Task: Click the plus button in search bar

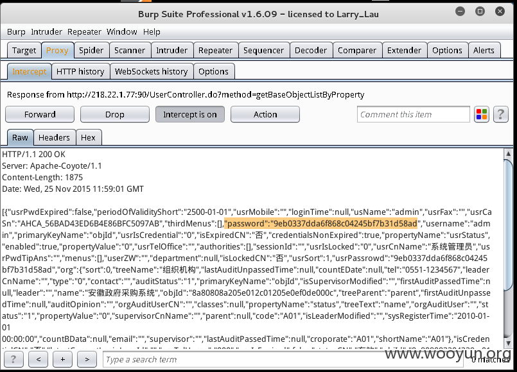Action: [x=63, y=359]
